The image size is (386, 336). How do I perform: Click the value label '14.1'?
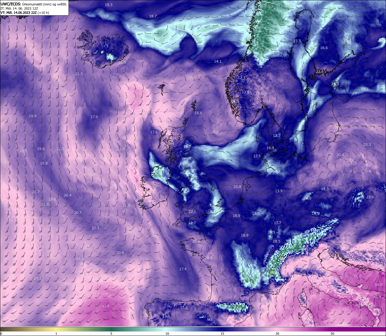tap(218, 61)
